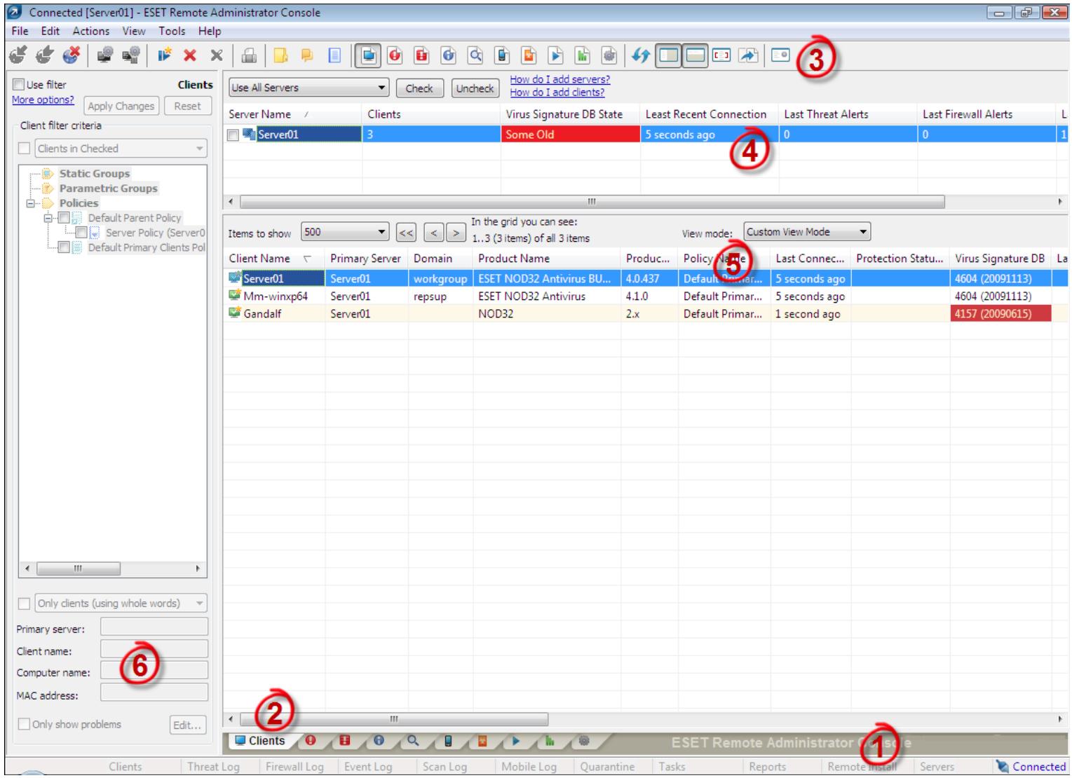Click the yellow note page toolbar icon
The image size is (1072, 778).
[x=280, y=55]
